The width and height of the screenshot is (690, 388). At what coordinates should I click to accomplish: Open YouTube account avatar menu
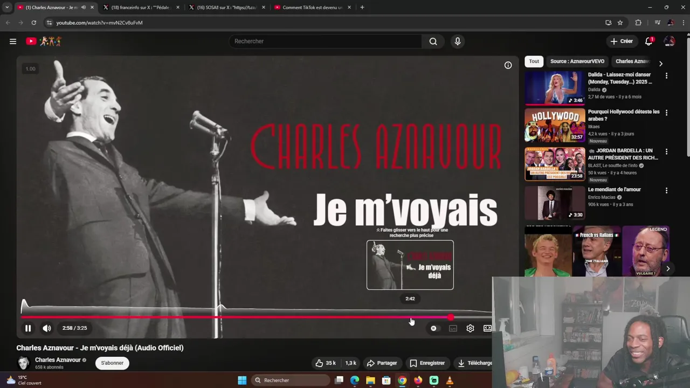click(670, 41)
